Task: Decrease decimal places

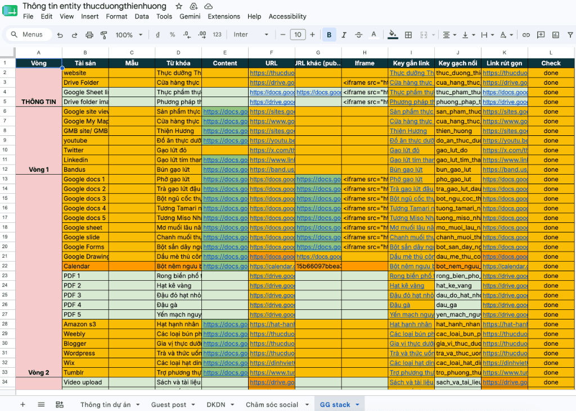Action: pyautogui.click(x=187, y=34)
